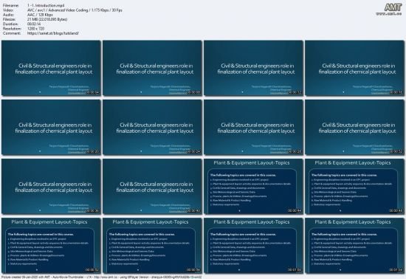406x279 pixels.
Task: Click the filename '1 - 1. Introduction.mp4'
Action: tap(46, 5)
